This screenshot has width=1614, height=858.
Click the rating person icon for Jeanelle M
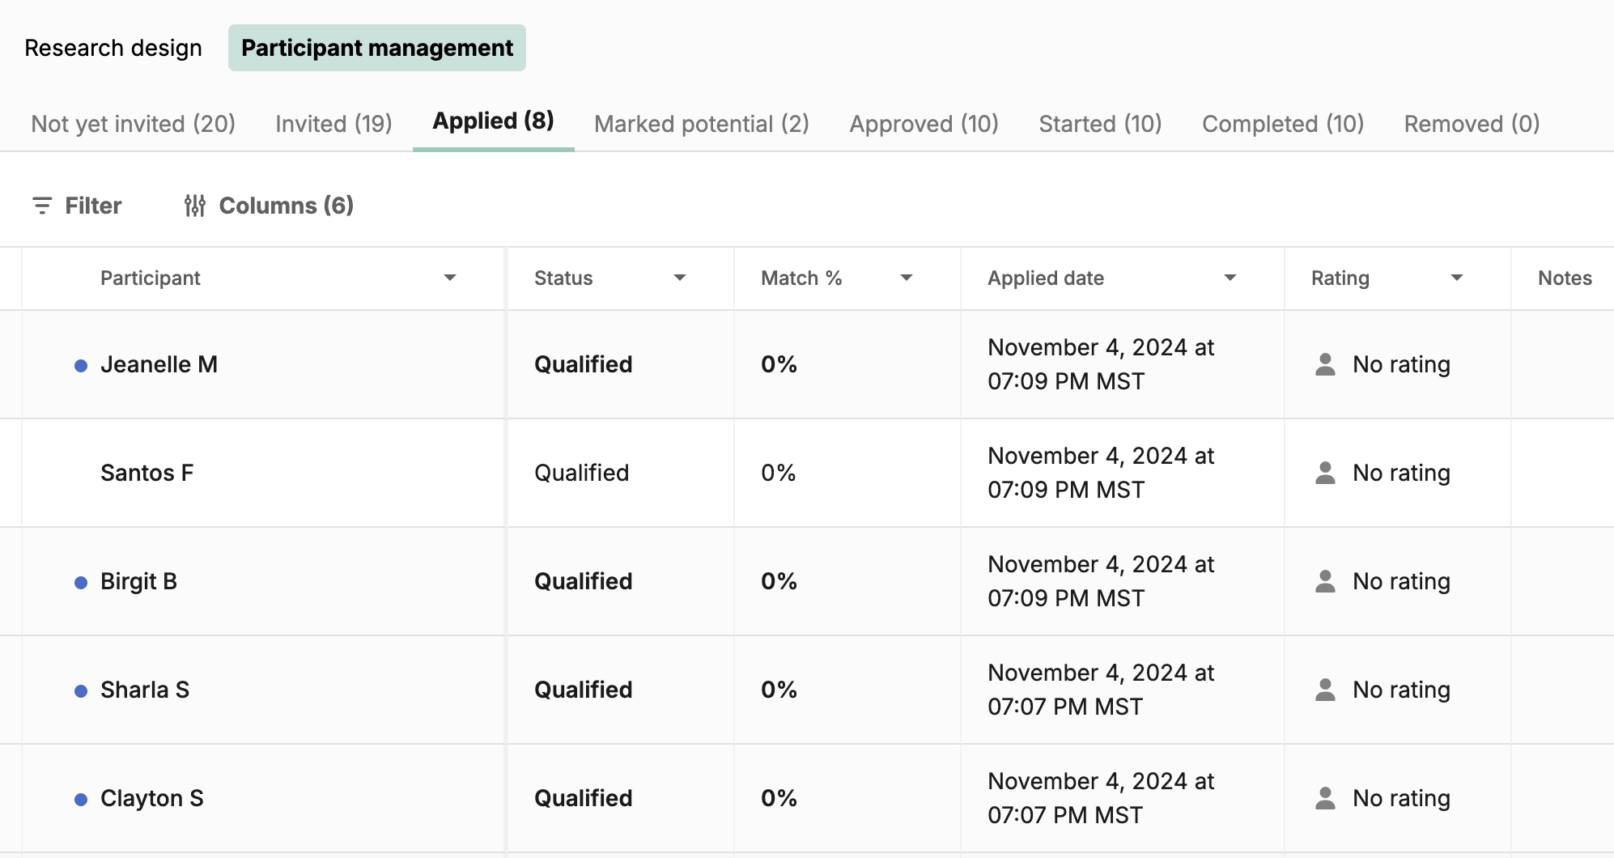(x=1325, y=364)
